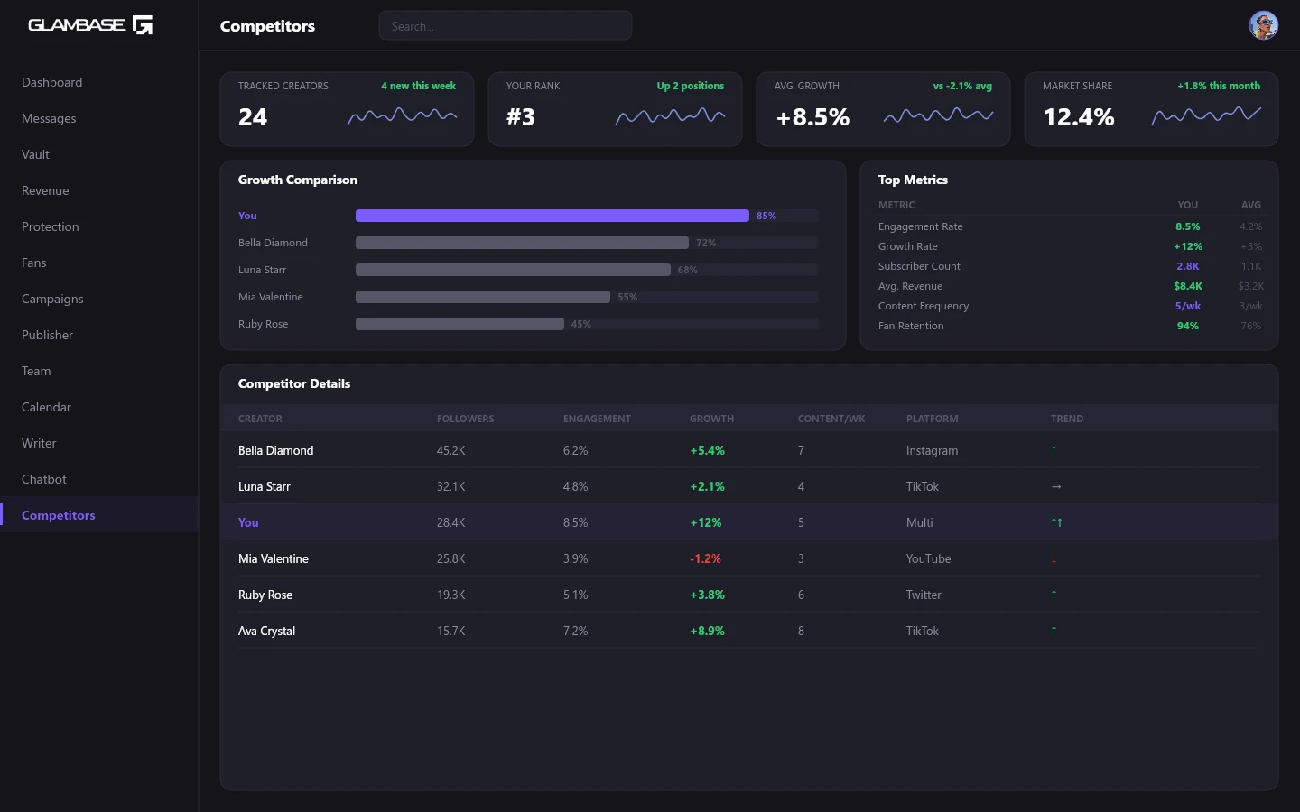Click Ava Crystal's upward trend arrow
Image resolution: width=1300 pixels, height=812 pixels.
[1054, 631]
